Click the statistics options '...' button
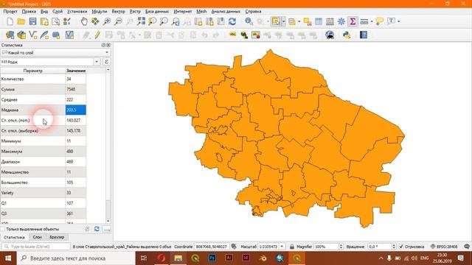This screenshot has height=265, width=472. tap(106, 229)
